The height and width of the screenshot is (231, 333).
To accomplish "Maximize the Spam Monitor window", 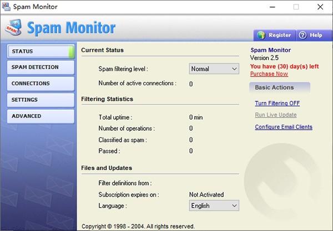I will click(296, 7).
